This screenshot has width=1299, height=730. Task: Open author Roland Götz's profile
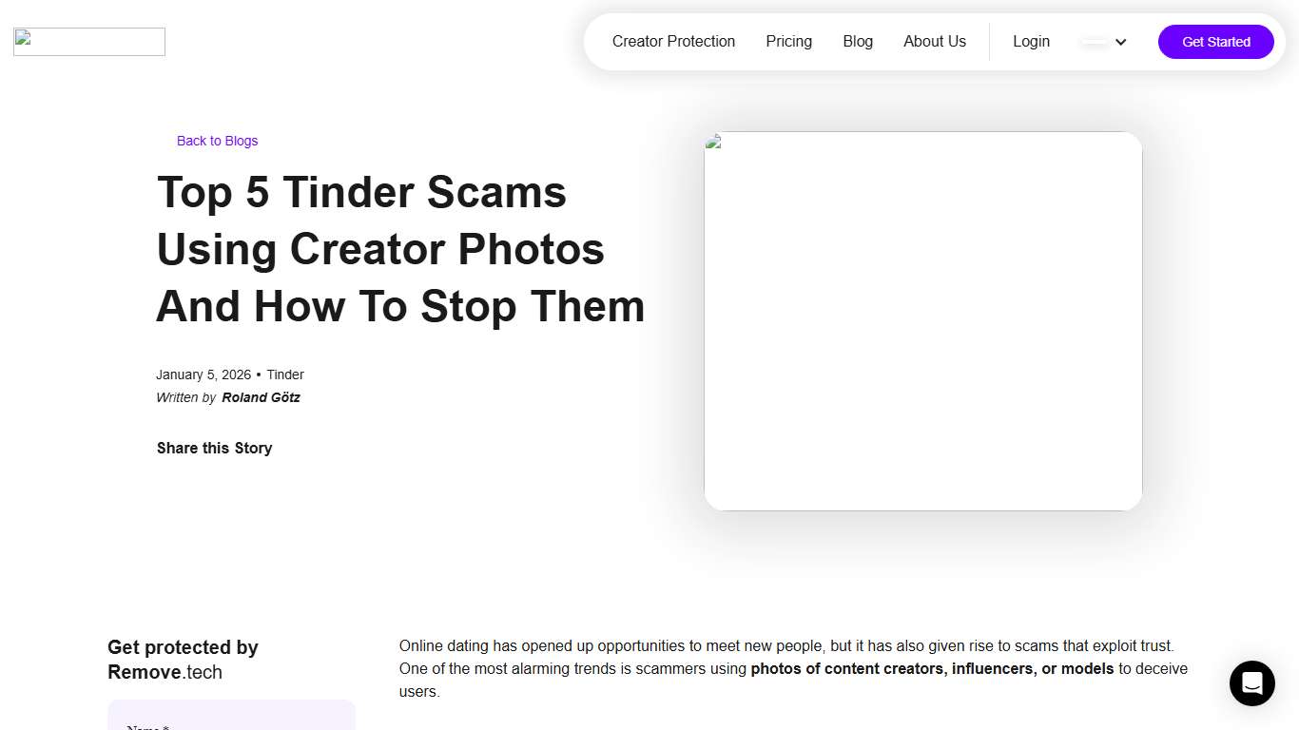point(261,397)
